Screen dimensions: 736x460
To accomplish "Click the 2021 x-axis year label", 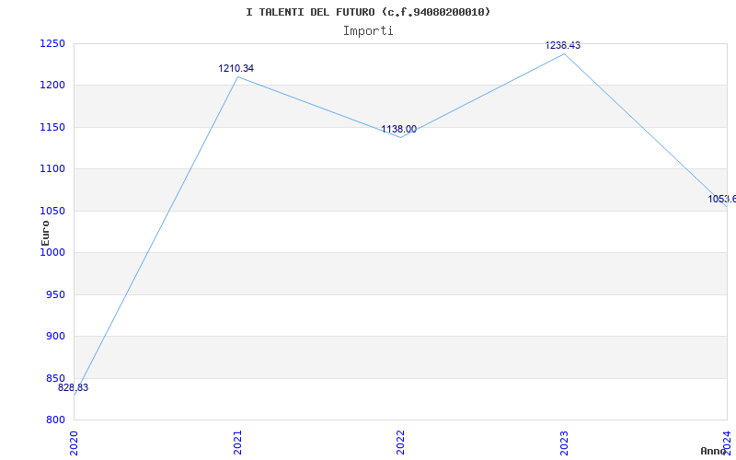I will [237, 443].
